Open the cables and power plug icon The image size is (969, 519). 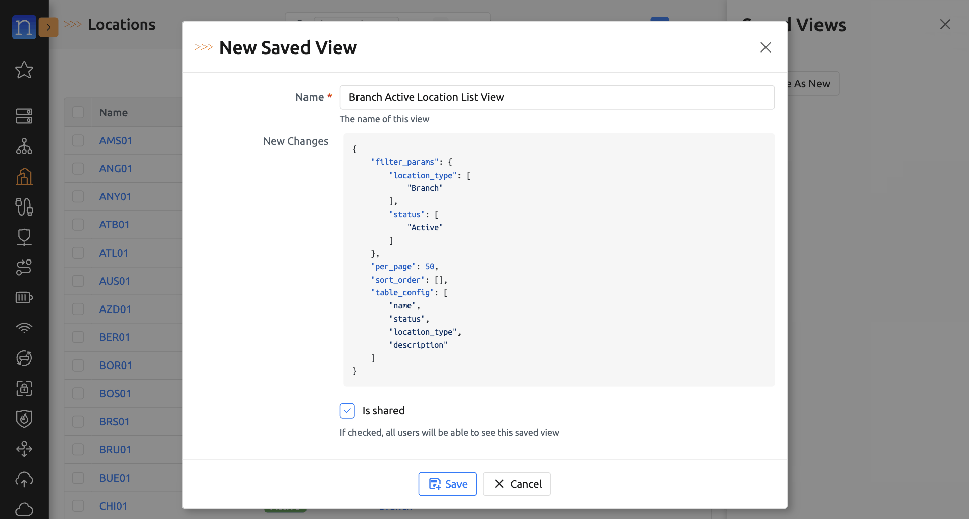pyautogui.click(x=24, y=206)
